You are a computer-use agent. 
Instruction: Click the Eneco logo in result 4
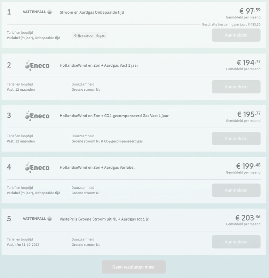point(37,167)
